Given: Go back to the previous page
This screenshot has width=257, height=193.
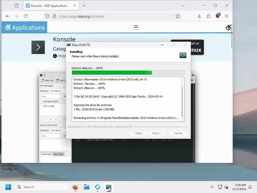Looking at the screenshot, I should tap(8, 16).
